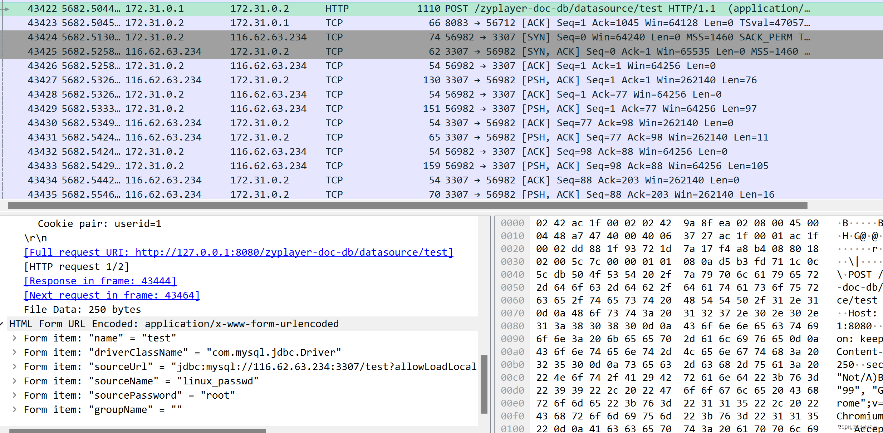Select packet 43427 with Len=76
Viewport: 883px width, 433px height.
coord(441,80)
